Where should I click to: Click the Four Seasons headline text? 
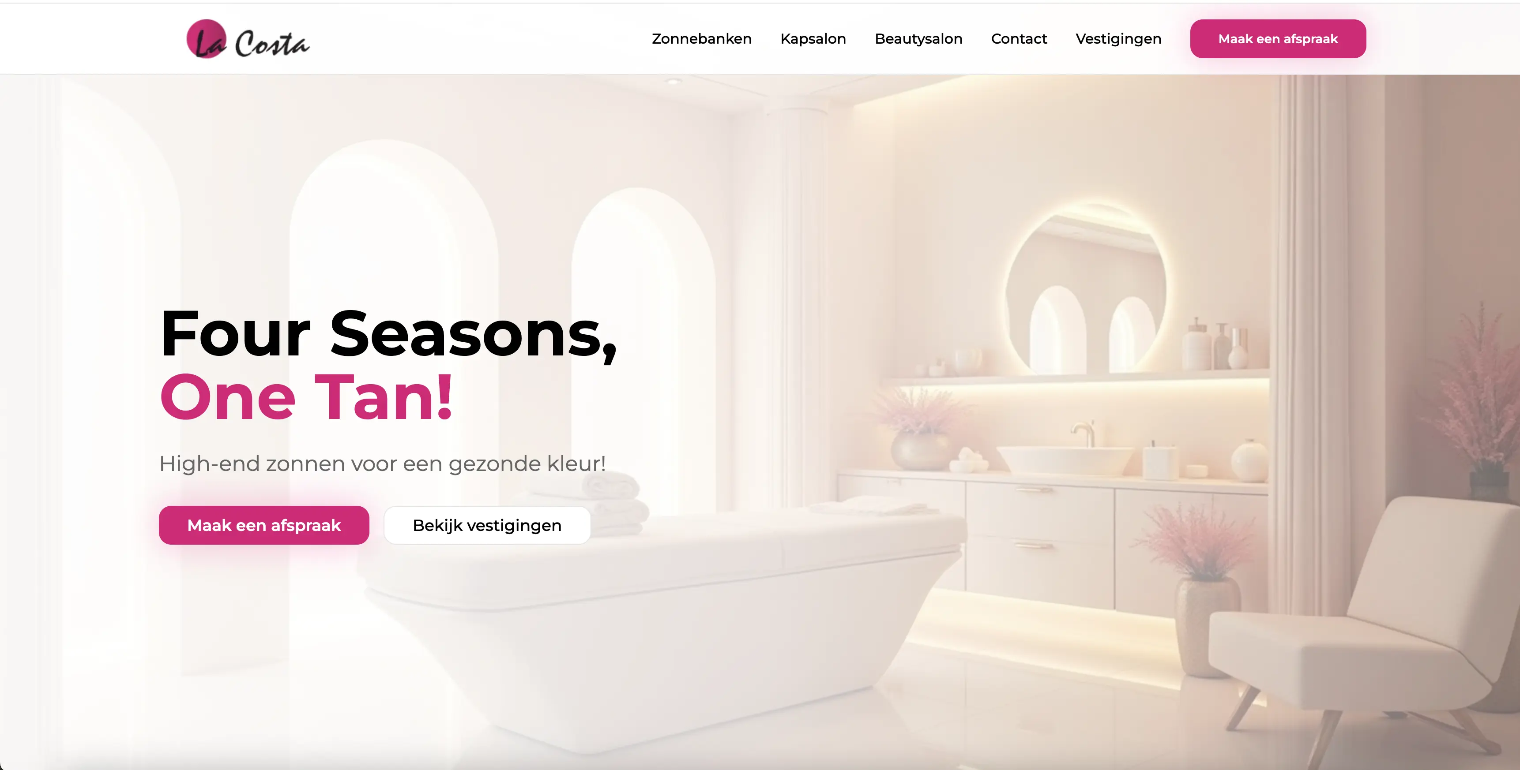point(388,334)
